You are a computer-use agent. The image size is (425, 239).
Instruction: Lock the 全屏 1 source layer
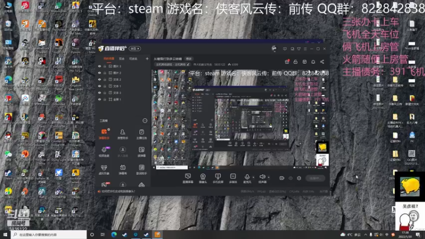point(105,99)
